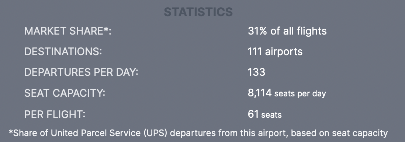Viewport: 405px width, 142px height.
Task: Click the number 8,114
Action: click(x=260, y=93)
